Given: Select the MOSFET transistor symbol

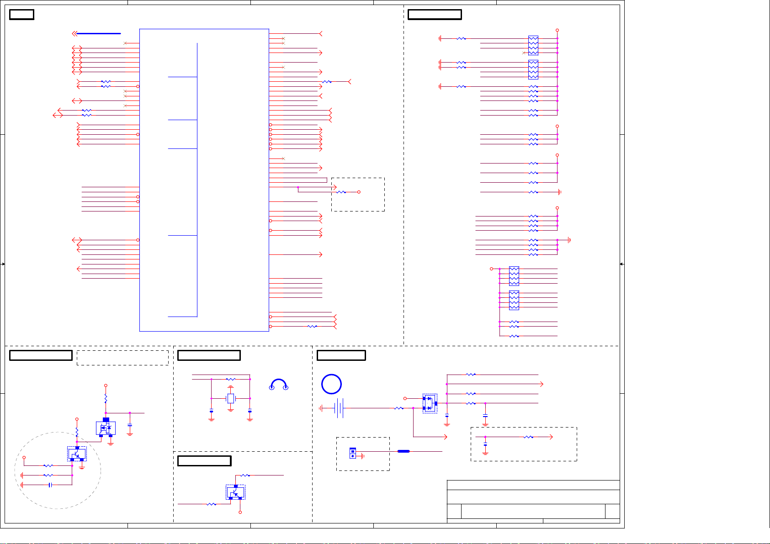Looking at the screenshot, I should point(106,428).
